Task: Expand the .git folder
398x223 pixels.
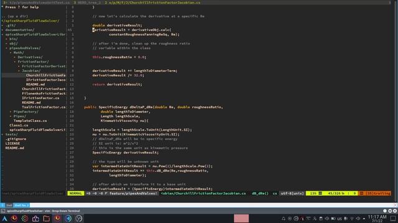Action: pyautogui.click(x=9, y=25)
